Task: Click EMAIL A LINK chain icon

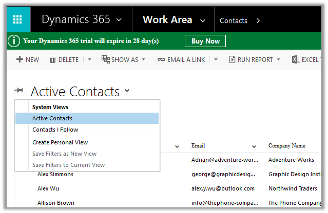Action: click(162, 59)
